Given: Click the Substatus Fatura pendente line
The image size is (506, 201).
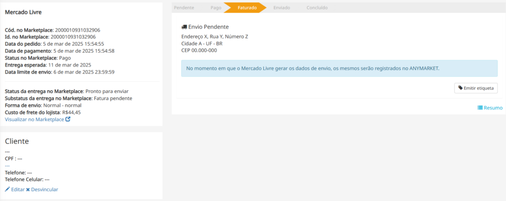Looking at the screenshot, I should pyautogui.click(x=68, y=99).
